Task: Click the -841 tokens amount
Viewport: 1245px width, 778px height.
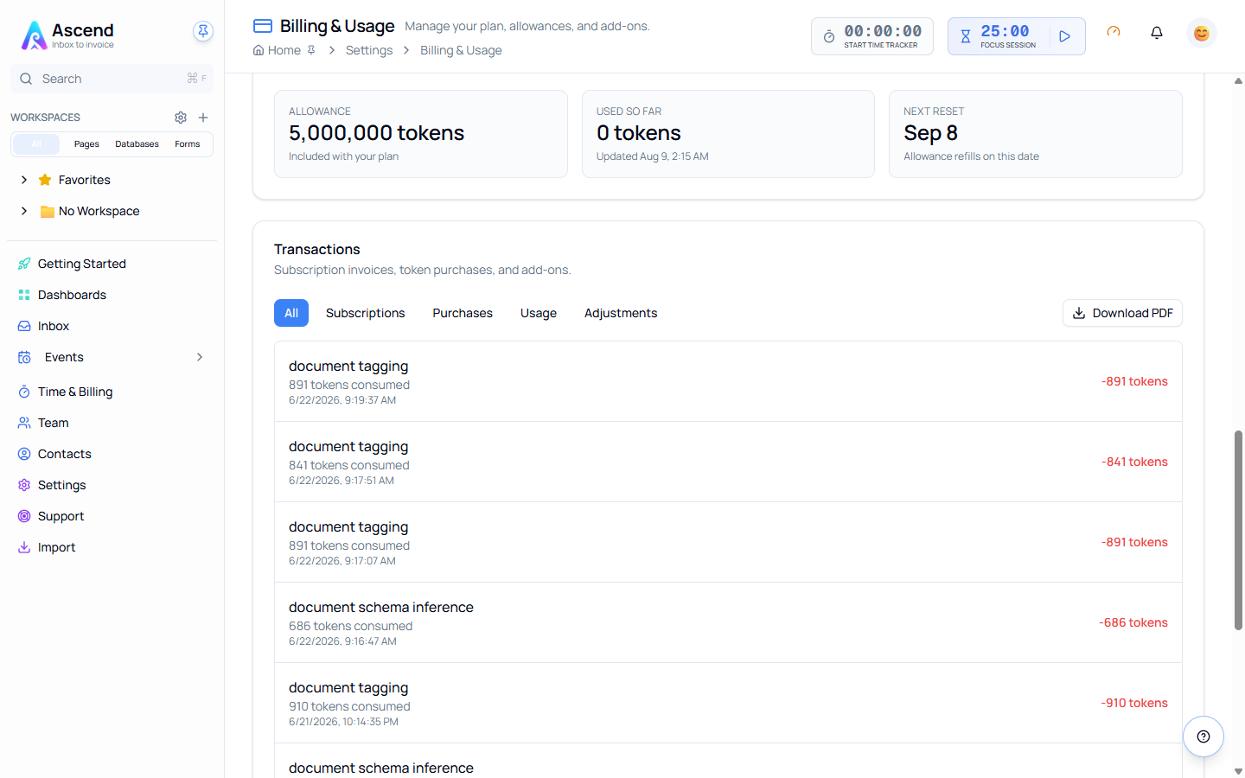Action: [x=1134, y=462]
